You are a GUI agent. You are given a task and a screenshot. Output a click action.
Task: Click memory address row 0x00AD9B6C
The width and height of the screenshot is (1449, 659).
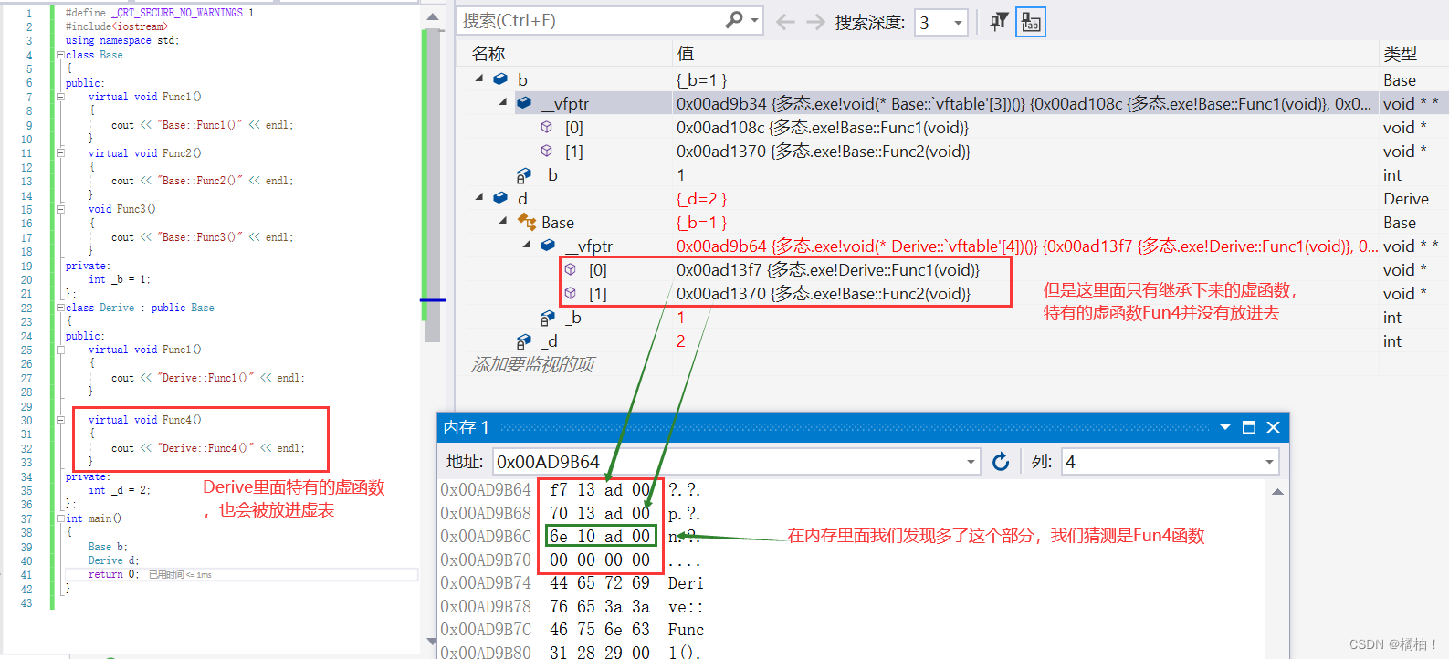[x=486, y=537]
